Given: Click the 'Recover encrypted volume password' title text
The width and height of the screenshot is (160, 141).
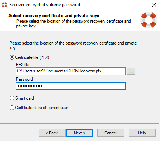Looking at the screenshot, I should click(x=45, y=5).
